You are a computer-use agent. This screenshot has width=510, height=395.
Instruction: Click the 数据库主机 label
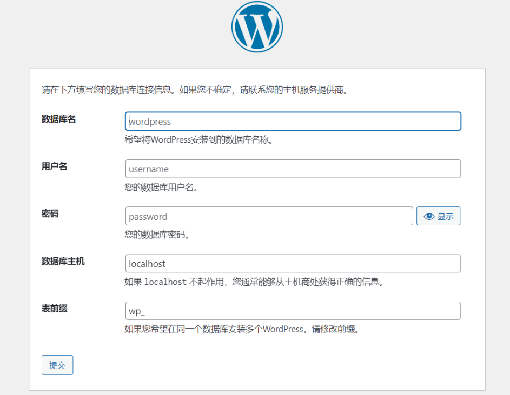pyautogui.click(x=63, y=261)
